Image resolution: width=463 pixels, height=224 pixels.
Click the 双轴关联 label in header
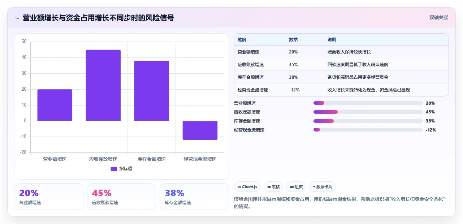(439, 18)
